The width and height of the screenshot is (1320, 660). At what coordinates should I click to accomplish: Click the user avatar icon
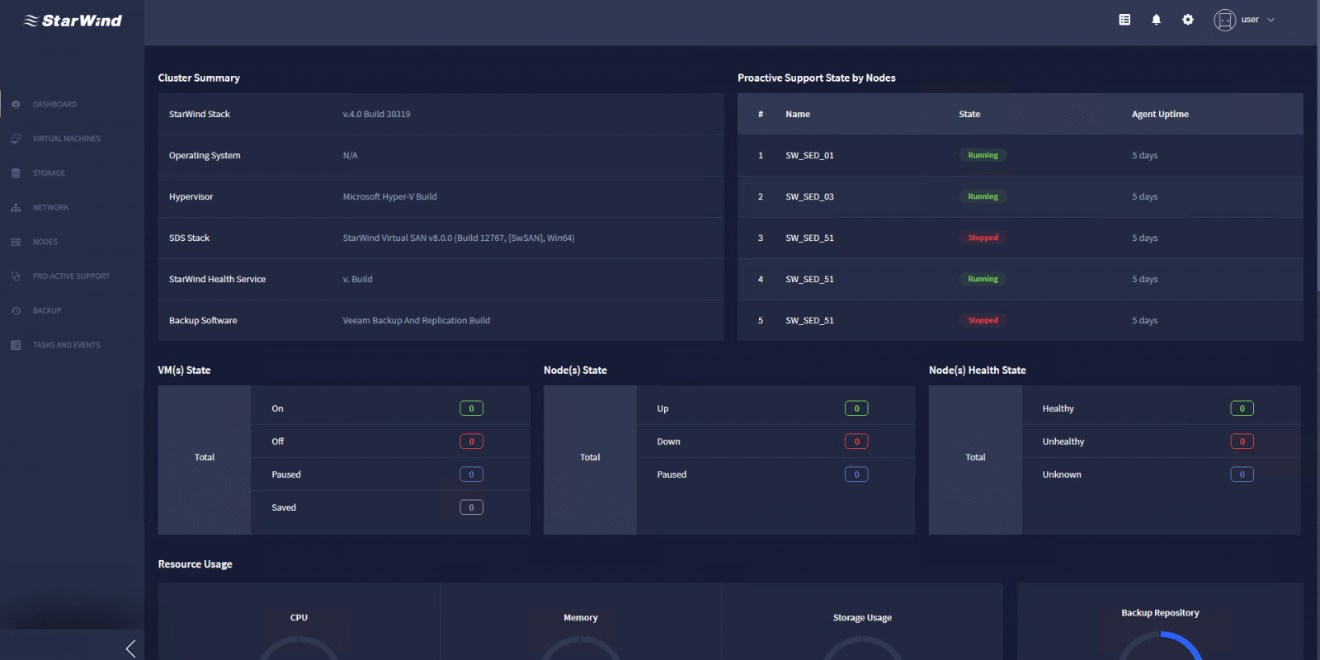tap(1224, 20)
